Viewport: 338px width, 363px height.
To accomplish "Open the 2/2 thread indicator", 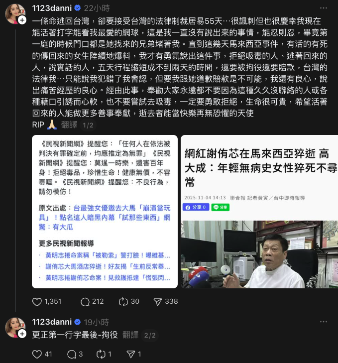I will pos(150,335).
